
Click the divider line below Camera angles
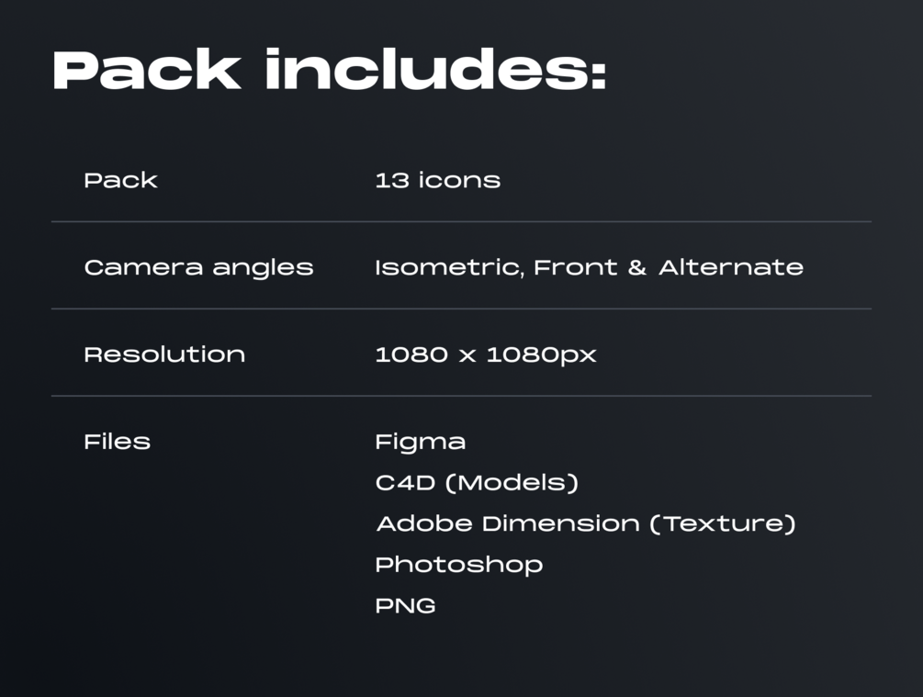pos(461,309)
